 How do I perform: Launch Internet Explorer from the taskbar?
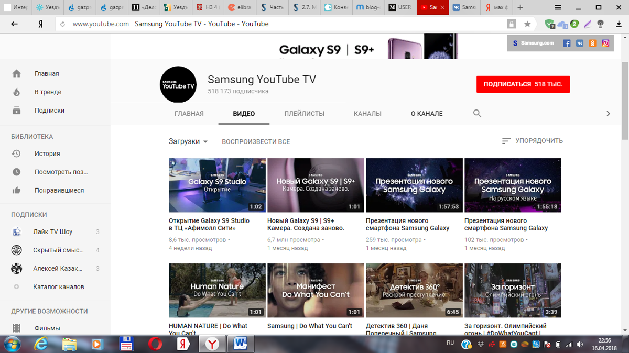point(41,344)
